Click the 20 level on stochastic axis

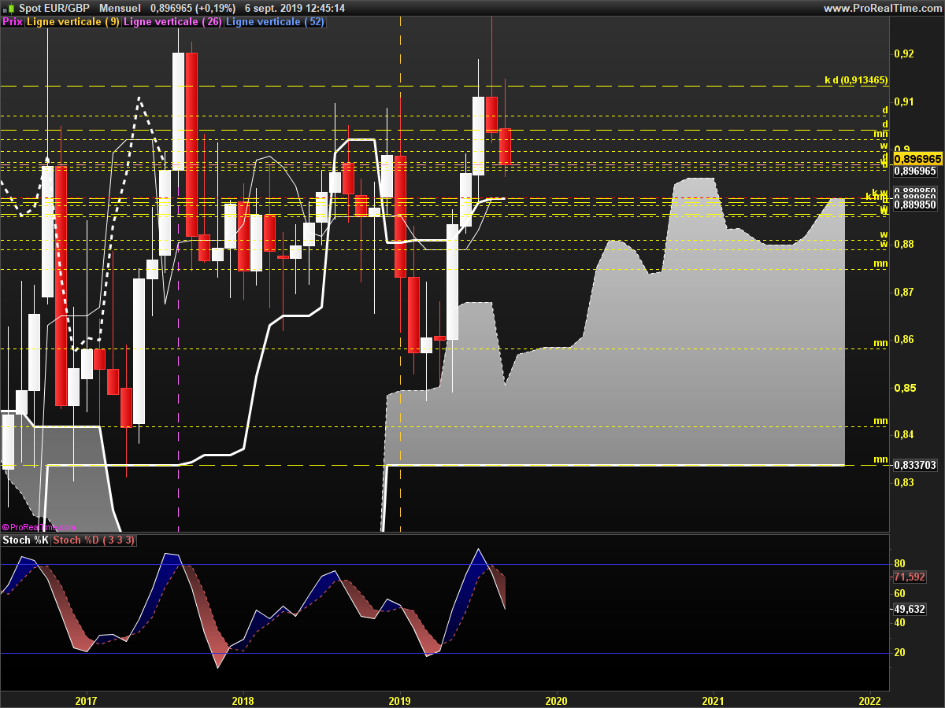[x=899, y=653]
